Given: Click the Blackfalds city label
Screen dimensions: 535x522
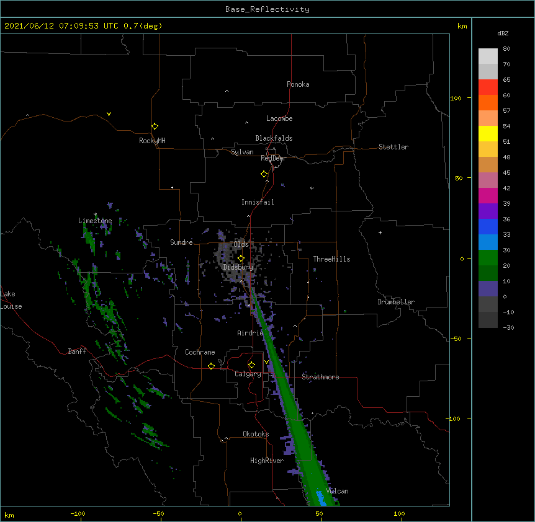Looking at the screenshot, I should pos(274,138).
